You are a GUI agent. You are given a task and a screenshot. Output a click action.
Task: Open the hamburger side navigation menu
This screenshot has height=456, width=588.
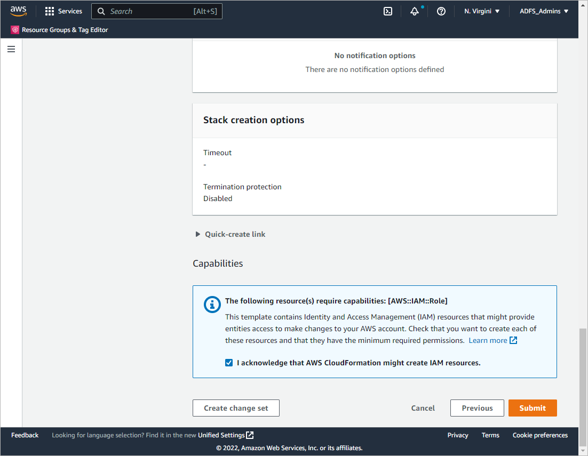click(11, 49)
